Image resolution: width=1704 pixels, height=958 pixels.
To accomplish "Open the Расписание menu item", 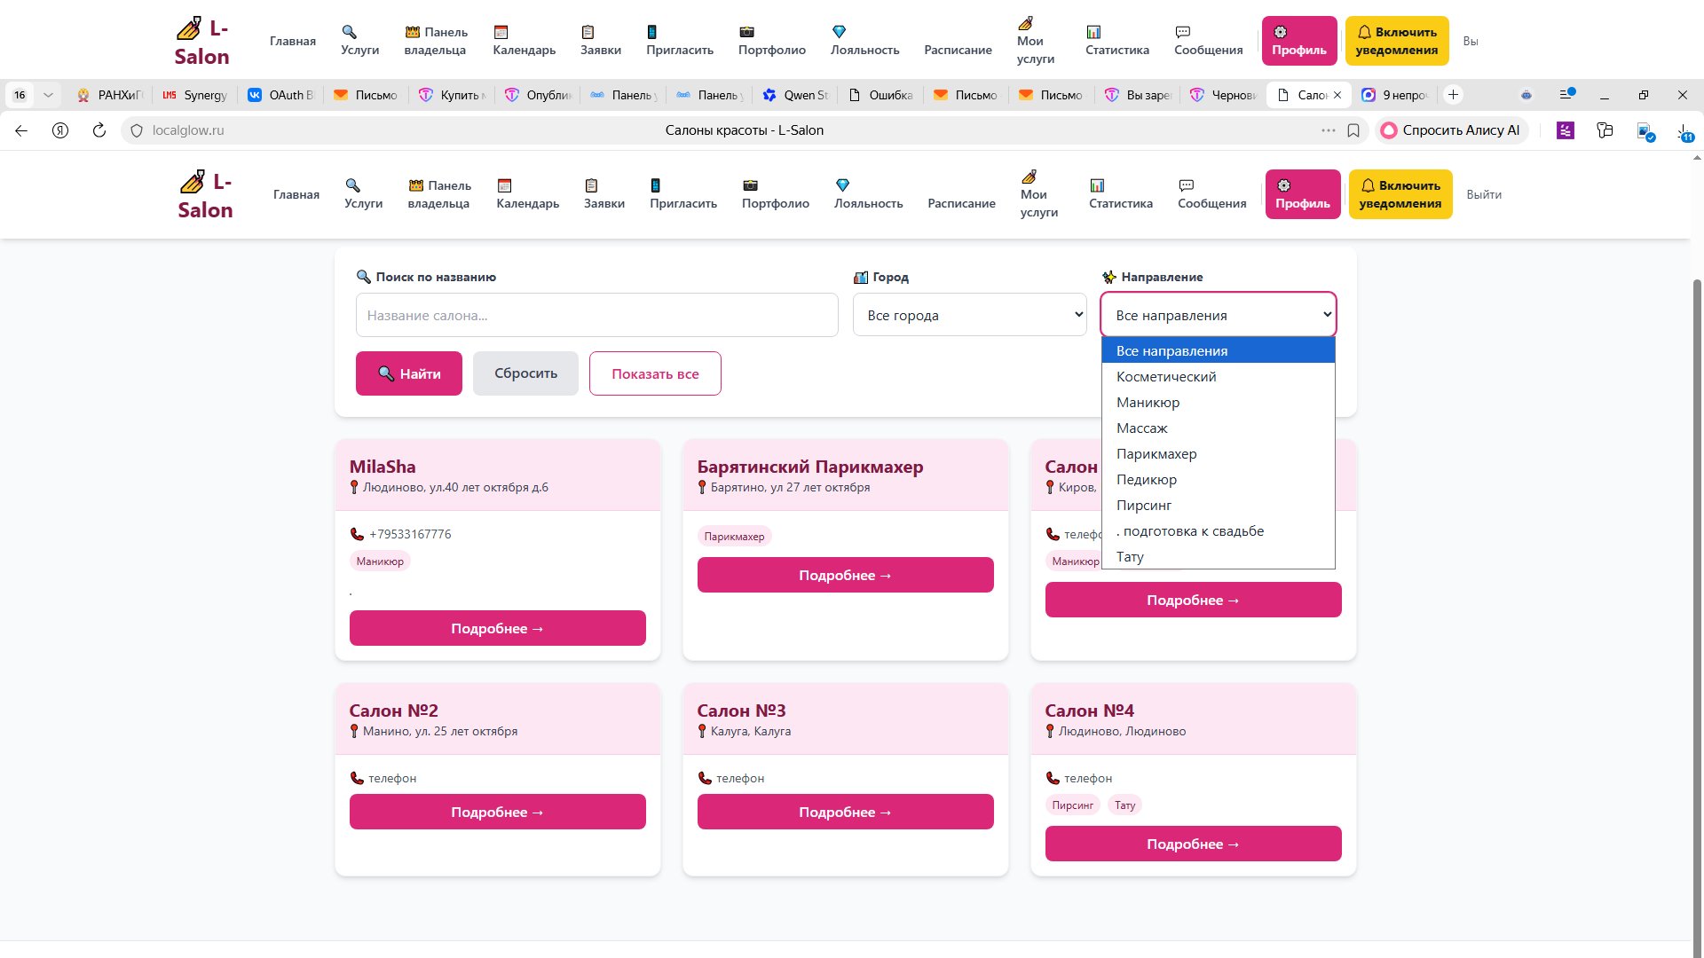I will pyautogui.click(x=961, y=203).
